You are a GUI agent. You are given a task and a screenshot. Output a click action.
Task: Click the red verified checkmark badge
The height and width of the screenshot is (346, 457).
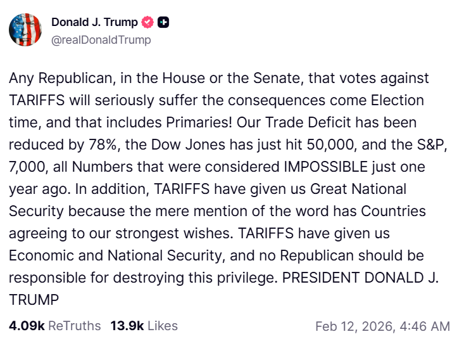[148, 23]
